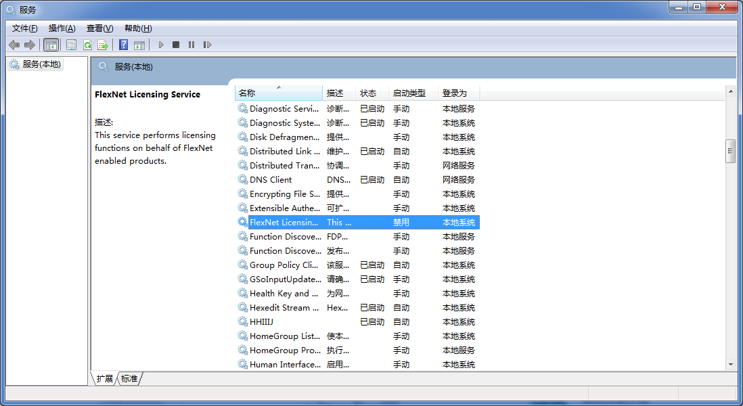Screen dimensions: 743x406
Task: Select 服务(本地) node in left tree
Action: pyautogui.click(x=36, y=64)
